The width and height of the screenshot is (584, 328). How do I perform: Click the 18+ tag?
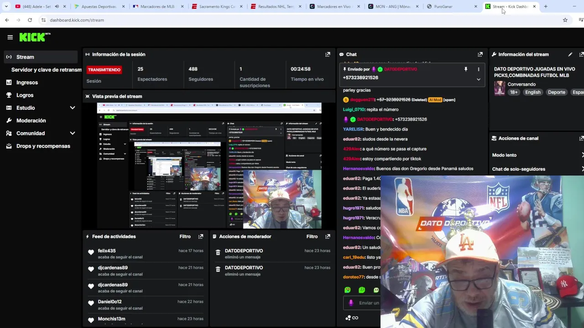click(x=514, y=92)
